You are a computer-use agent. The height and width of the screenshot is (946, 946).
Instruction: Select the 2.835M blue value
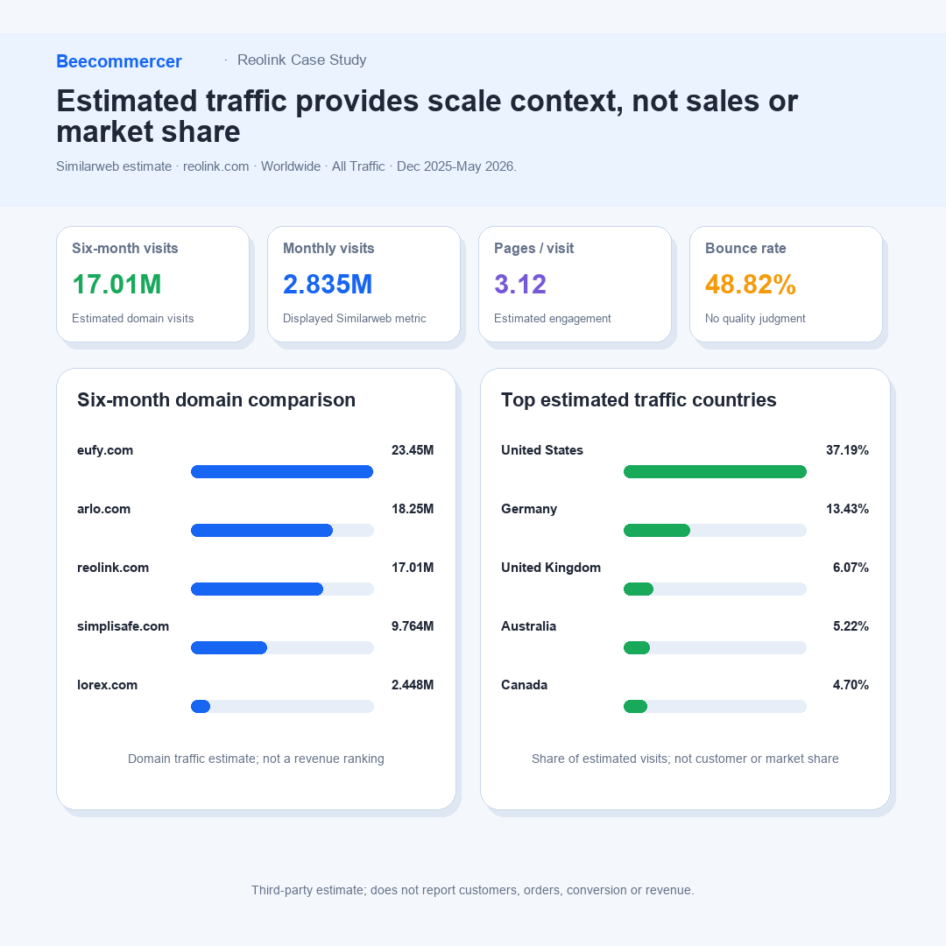[328, 284]
